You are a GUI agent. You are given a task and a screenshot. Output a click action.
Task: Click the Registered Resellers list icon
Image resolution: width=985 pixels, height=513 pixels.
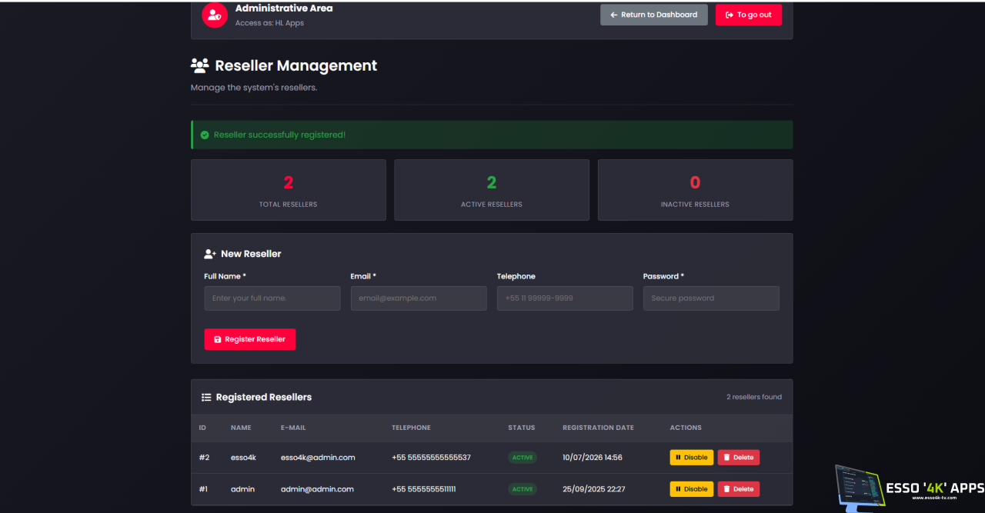(206, 398)
